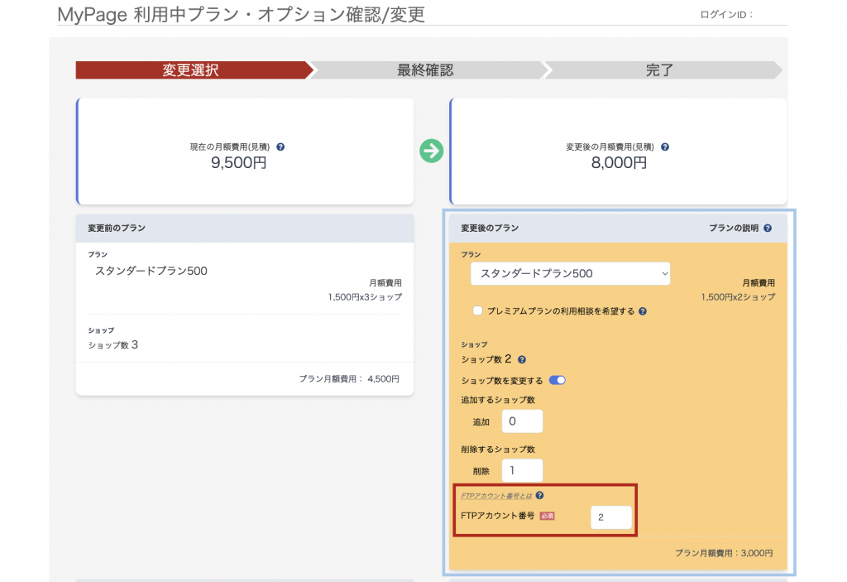Screen dimensions: 847x582
Task: Open help for current monthly cost estimate
Action: 280,147
